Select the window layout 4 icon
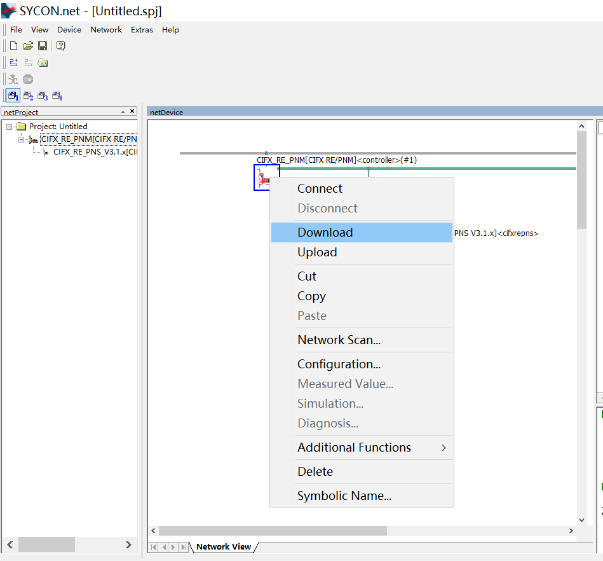Viewport: 603px width, 561px height. tap(57, 96)
